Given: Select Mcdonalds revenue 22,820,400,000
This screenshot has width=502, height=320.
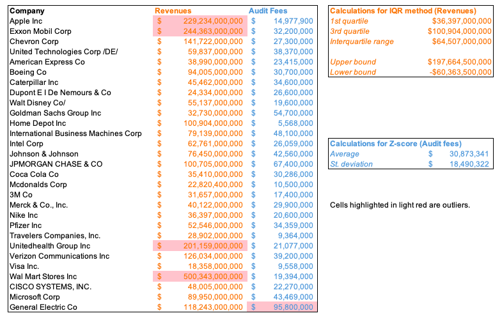Looking at the screenshot, I should click(x=215, y=185).
